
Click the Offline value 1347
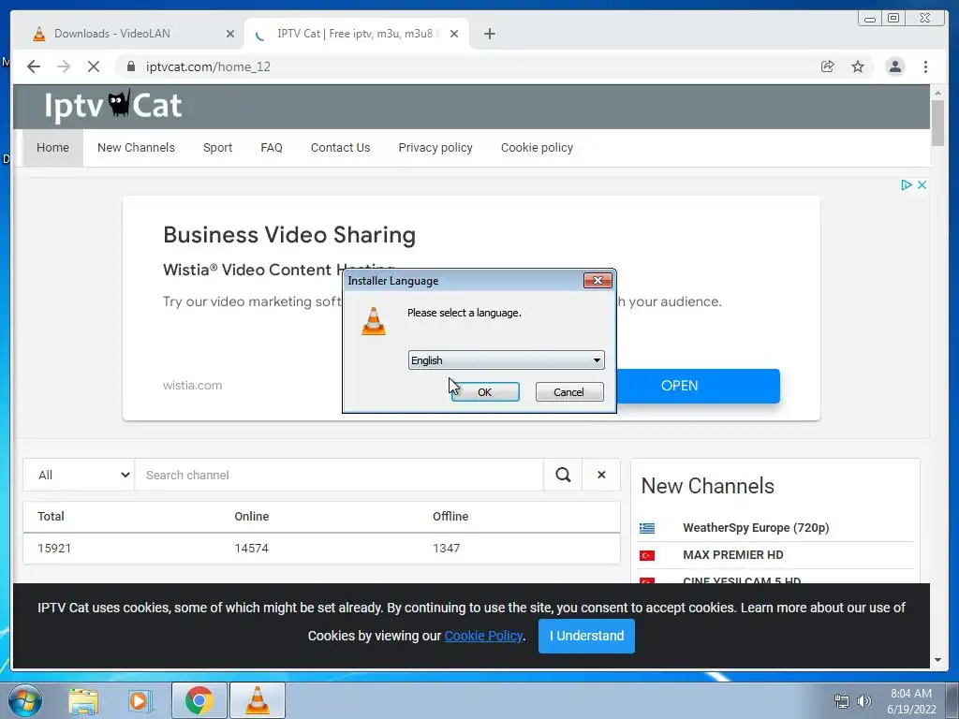coord(447,549)
